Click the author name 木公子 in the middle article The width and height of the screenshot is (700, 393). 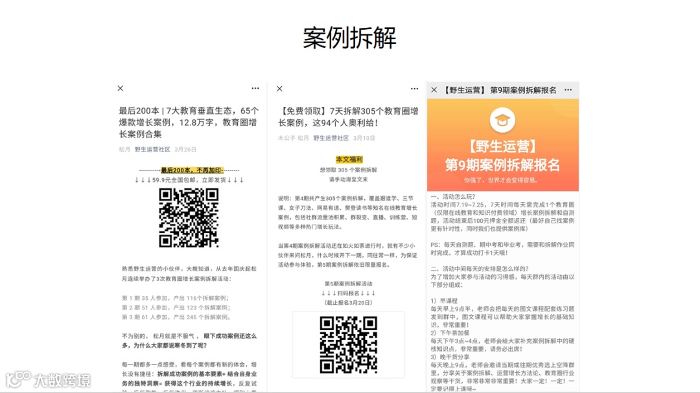point(286,139)
